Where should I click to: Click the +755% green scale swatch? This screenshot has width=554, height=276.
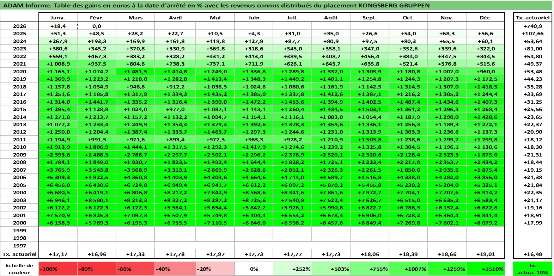tap(370, 269)
